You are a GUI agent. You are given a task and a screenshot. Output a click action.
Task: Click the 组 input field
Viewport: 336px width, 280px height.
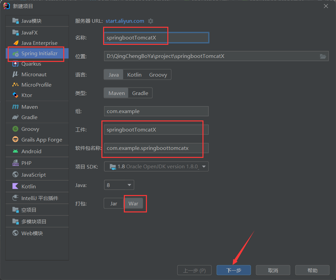[x=156, y=111]
